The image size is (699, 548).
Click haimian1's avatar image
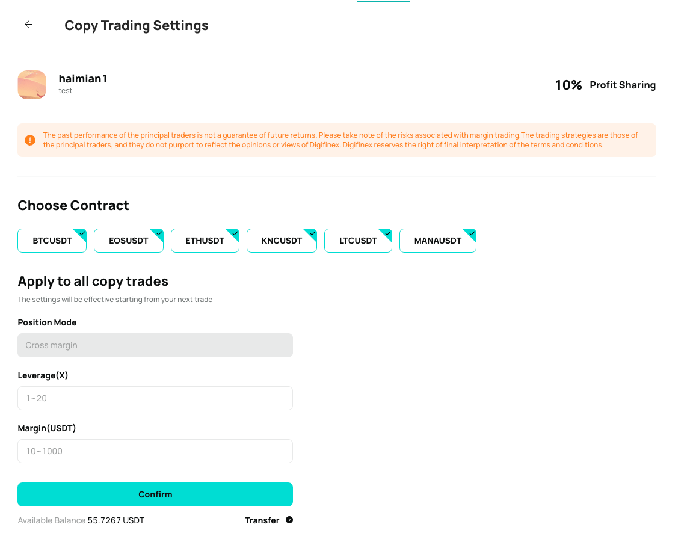click(x=32, y=85)
